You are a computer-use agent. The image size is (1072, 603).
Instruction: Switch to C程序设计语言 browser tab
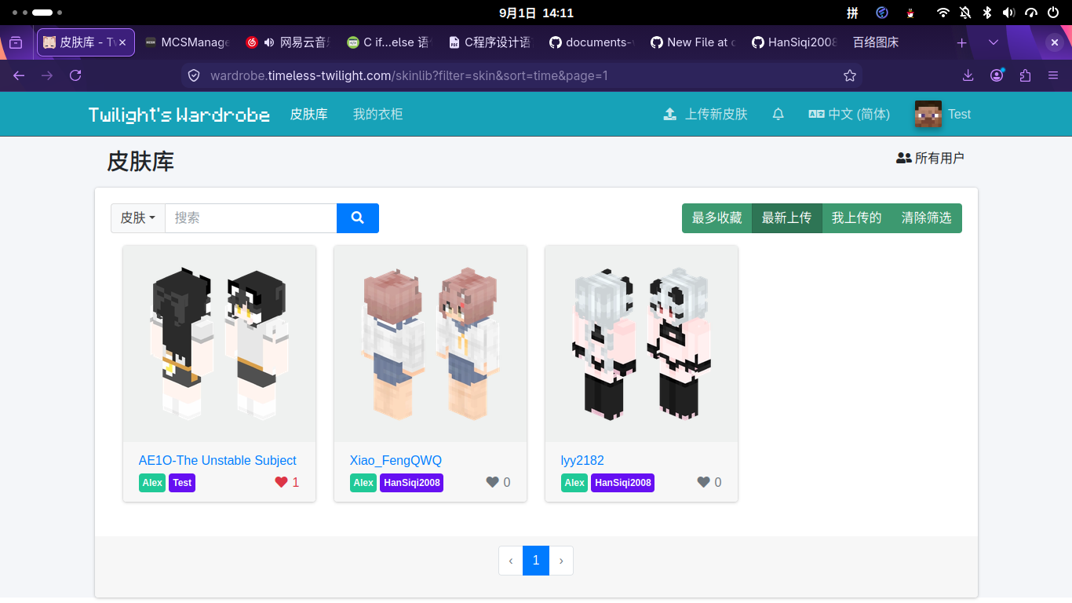[490, 42]
